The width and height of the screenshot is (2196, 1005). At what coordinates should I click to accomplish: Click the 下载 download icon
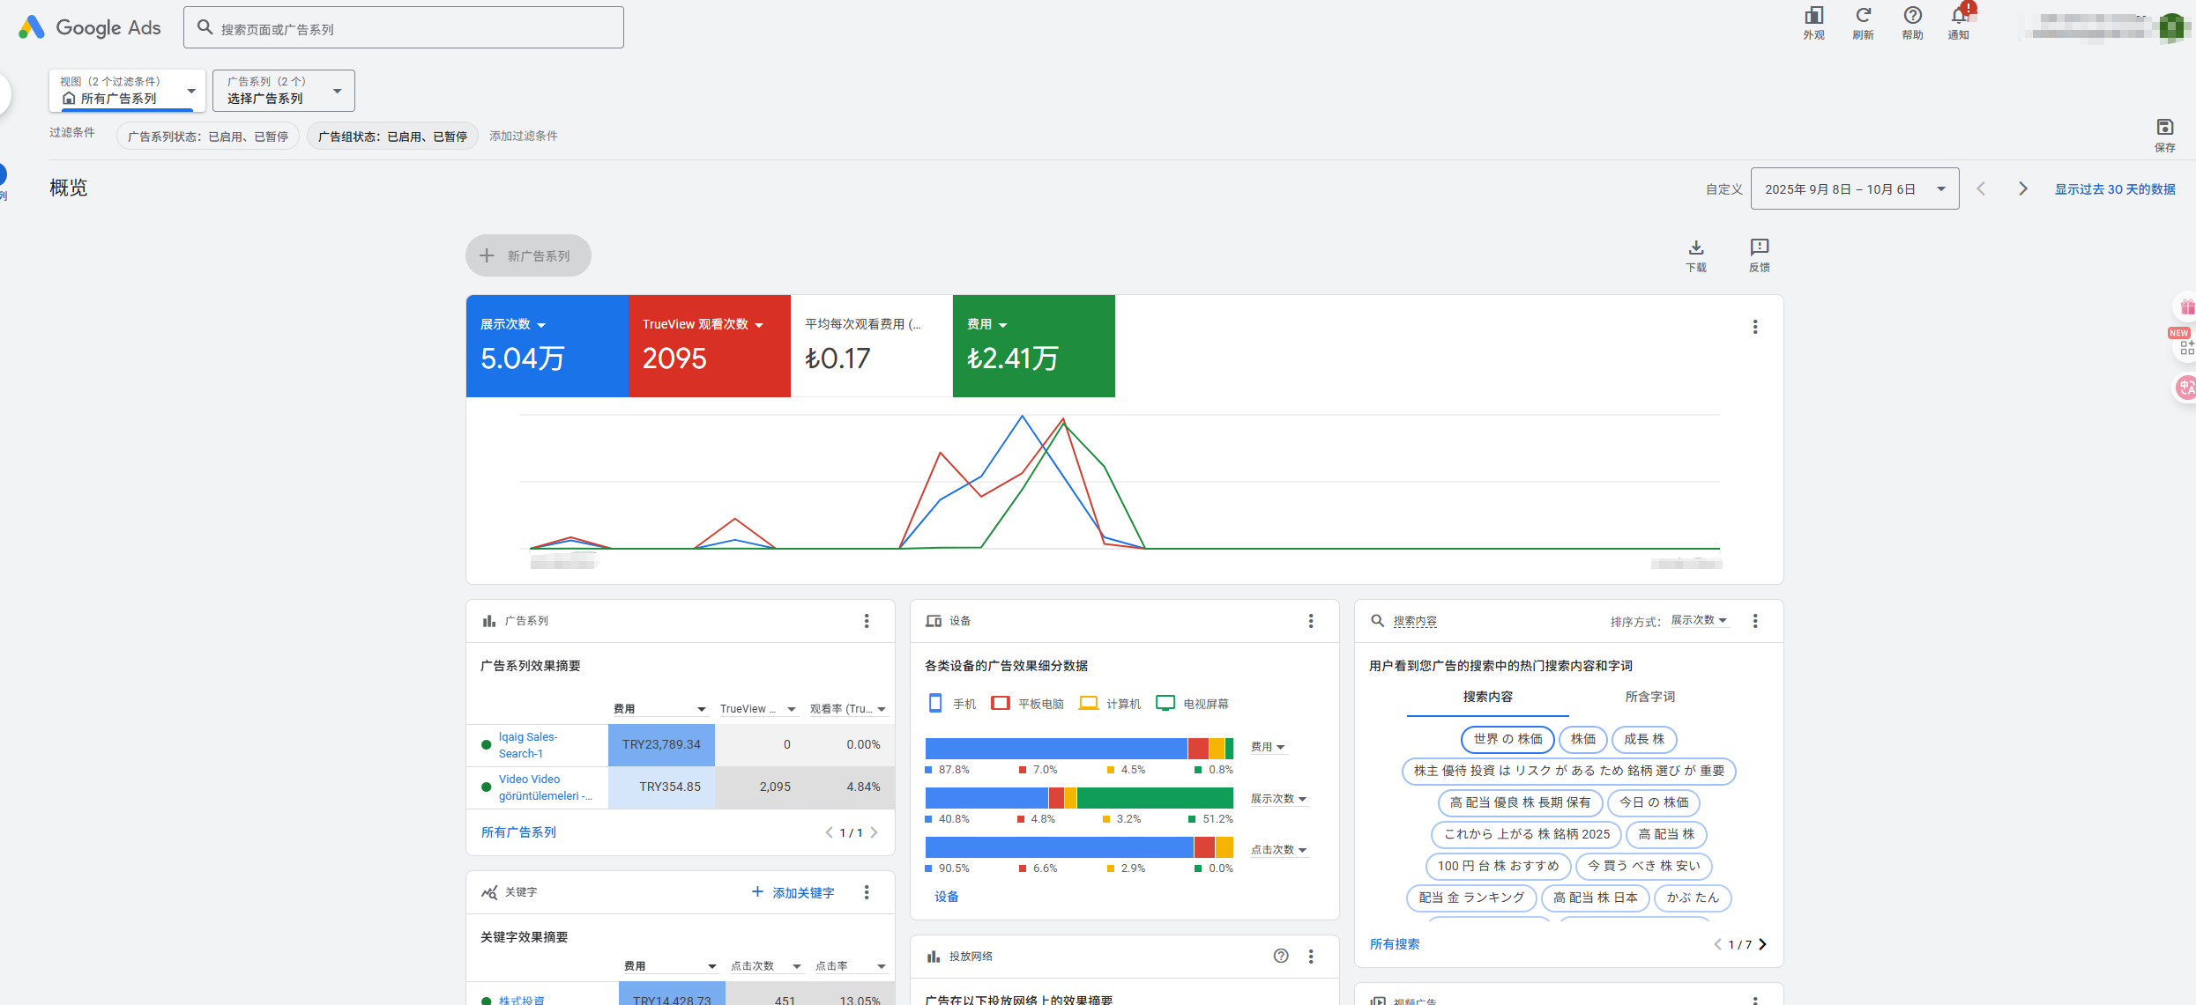coord(1695,248)
